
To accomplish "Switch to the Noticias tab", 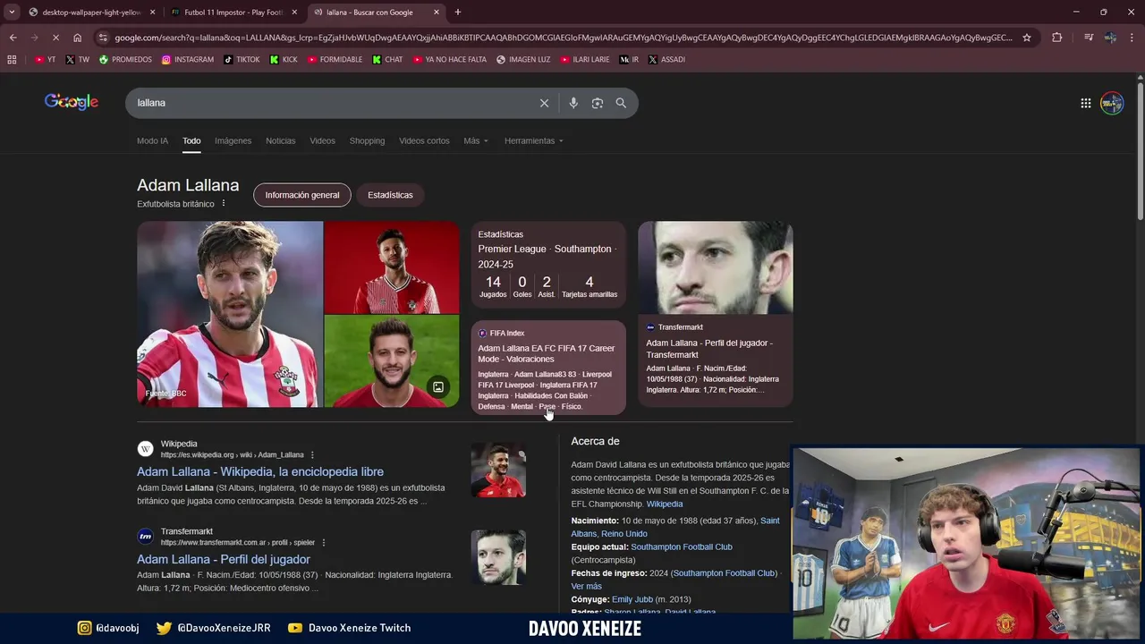I will [280, 141].
